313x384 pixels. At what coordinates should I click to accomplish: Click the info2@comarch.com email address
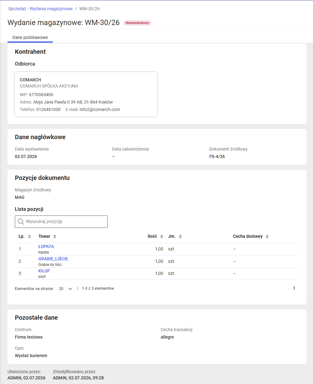click(100, 109)
